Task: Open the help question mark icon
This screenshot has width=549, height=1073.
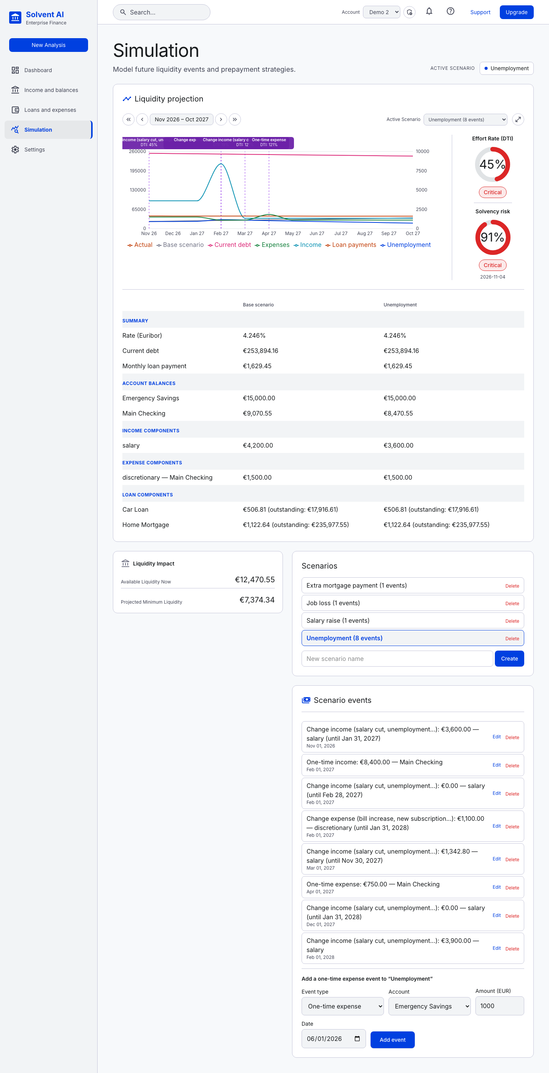Action: click(x=450, y=12)
